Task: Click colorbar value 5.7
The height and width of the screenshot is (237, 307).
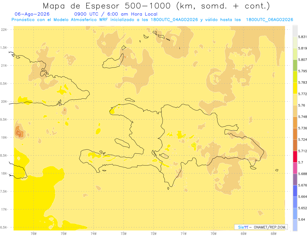Action: tap(301, 162)
